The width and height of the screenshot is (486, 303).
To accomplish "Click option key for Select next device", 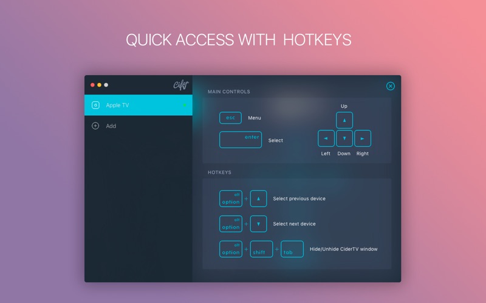I will (x=231, y=224).
